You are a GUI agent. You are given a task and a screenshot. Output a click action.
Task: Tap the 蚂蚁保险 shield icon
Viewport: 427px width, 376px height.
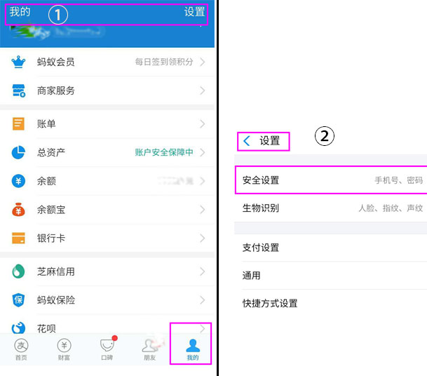click(18, 300)
